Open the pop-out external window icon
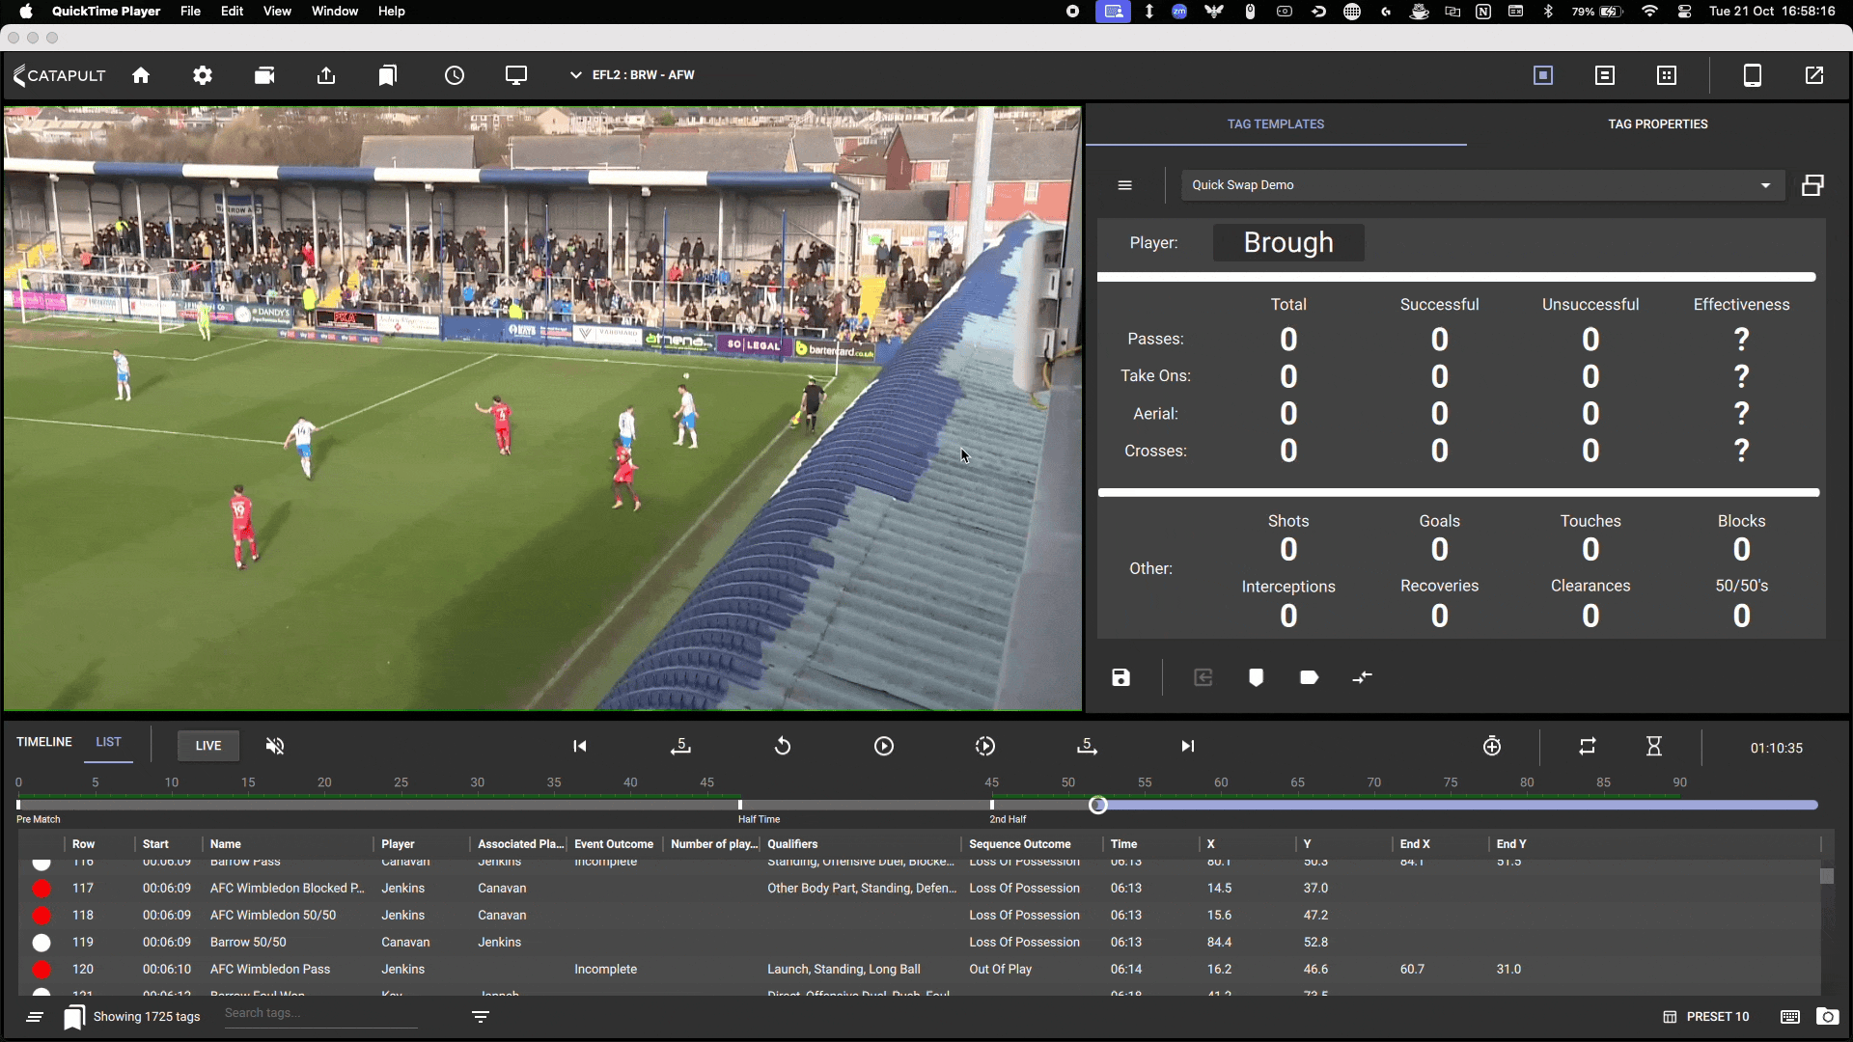1853x1042 pixels. tap(1814, 75)
